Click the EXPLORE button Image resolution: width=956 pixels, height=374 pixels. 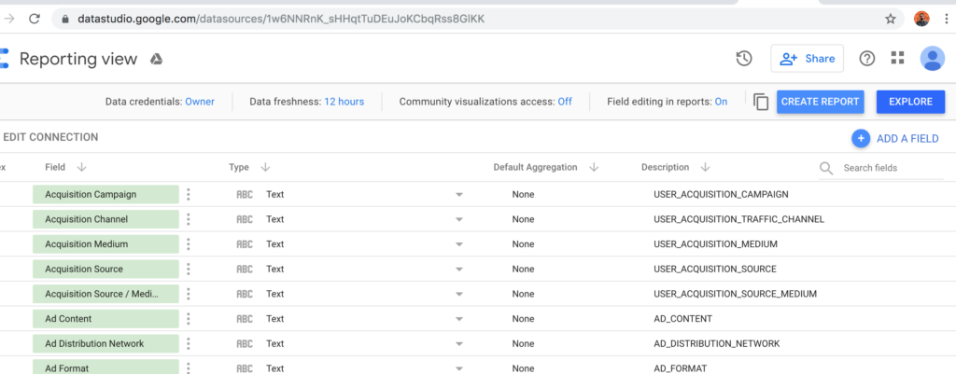910,102
